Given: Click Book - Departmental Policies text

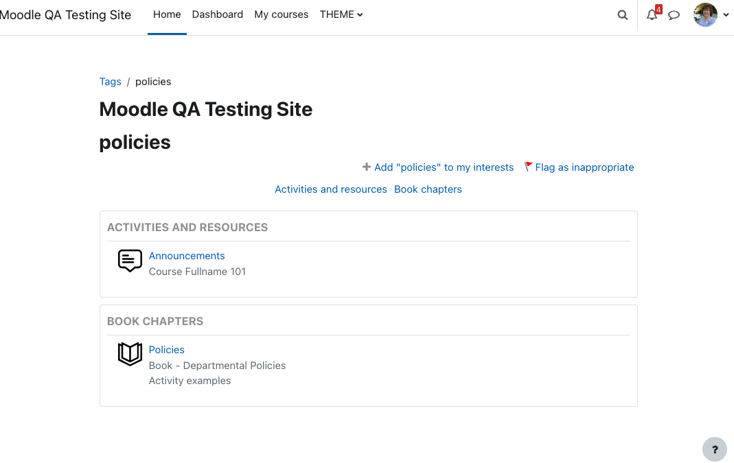Looking at the screenshot, I should 217,366.
